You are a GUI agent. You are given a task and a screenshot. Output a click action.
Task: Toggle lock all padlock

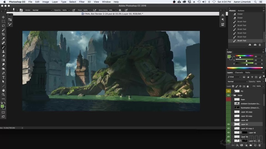248,86
